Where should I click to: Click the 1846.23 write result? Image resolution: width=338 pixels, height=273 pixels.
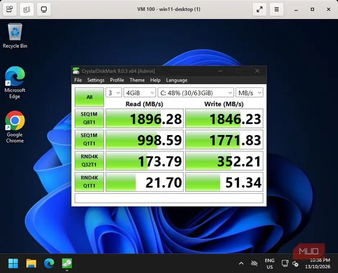(224, 118)
